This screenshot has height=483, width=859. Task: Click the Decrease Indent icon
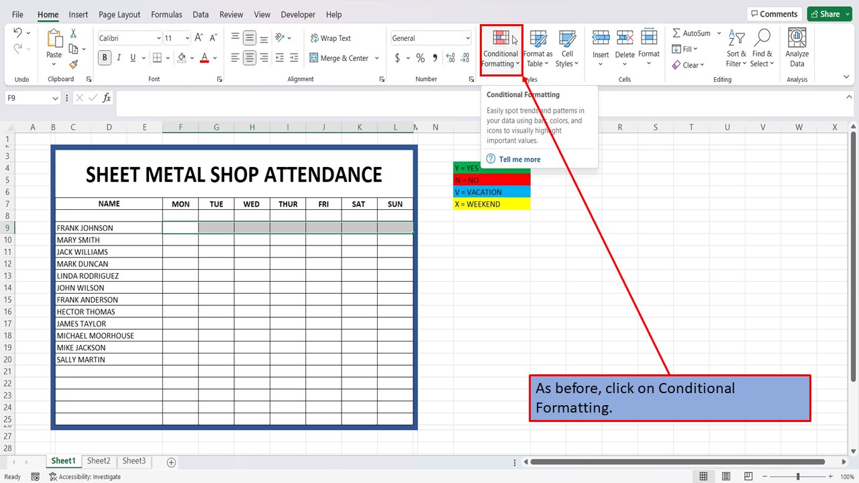coord(280,58)
